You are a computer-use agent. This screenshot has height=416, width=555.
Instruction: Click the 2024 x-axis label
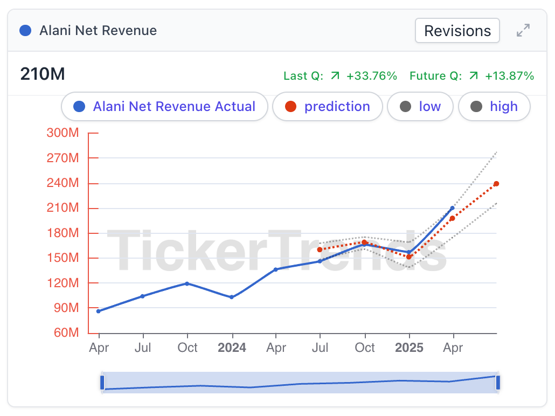232,348
